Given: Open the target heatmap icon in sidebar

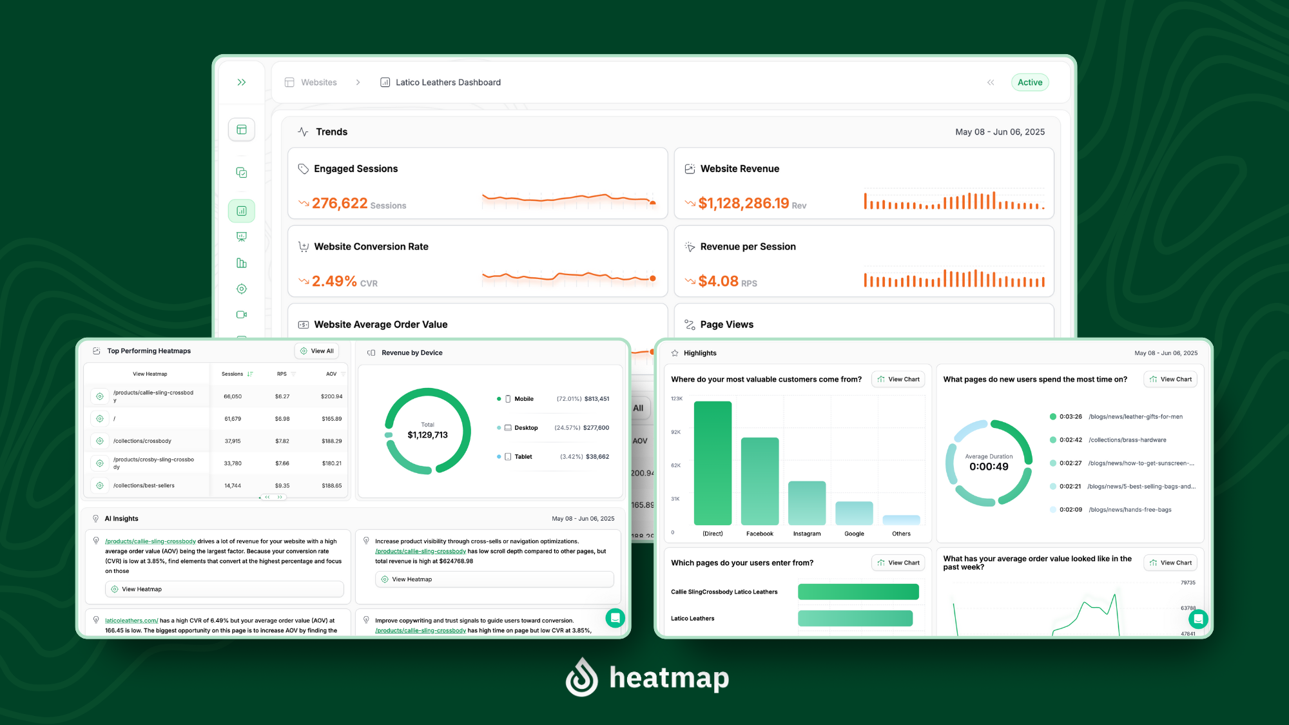Looking at the screenshot, I should coord(241,289).
